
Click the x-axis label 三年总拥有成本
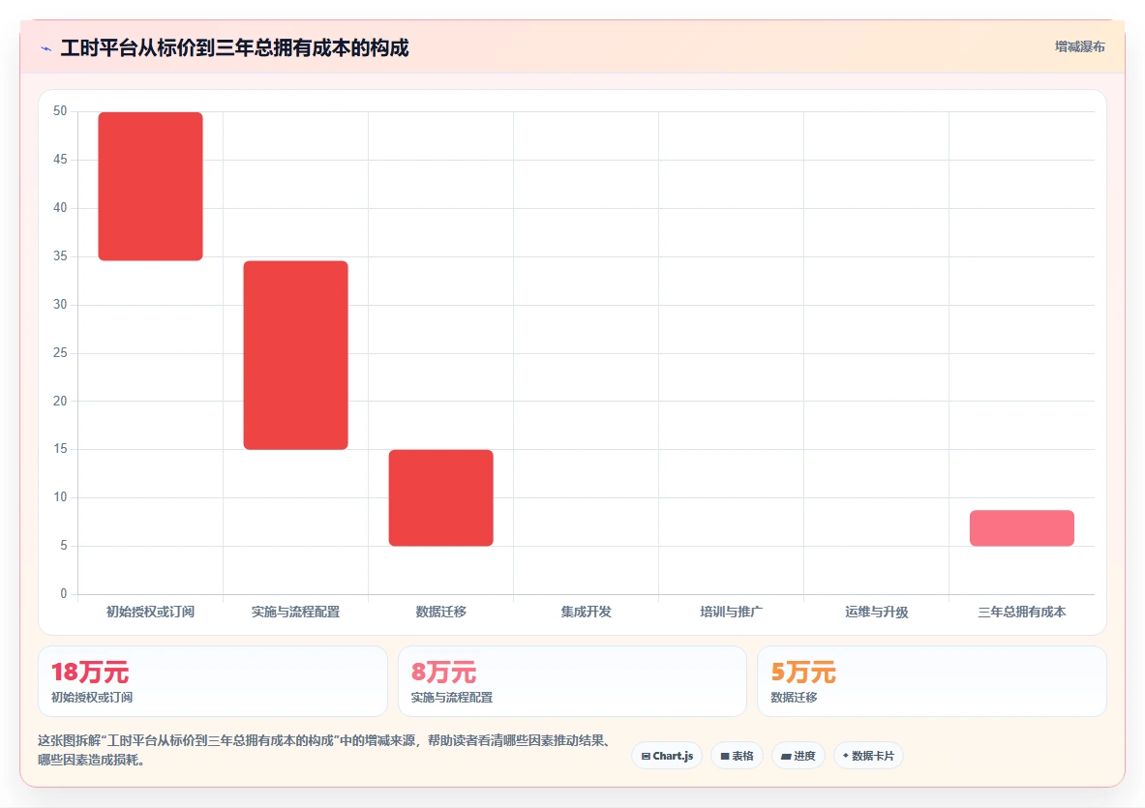click(x=1021, y=612)
